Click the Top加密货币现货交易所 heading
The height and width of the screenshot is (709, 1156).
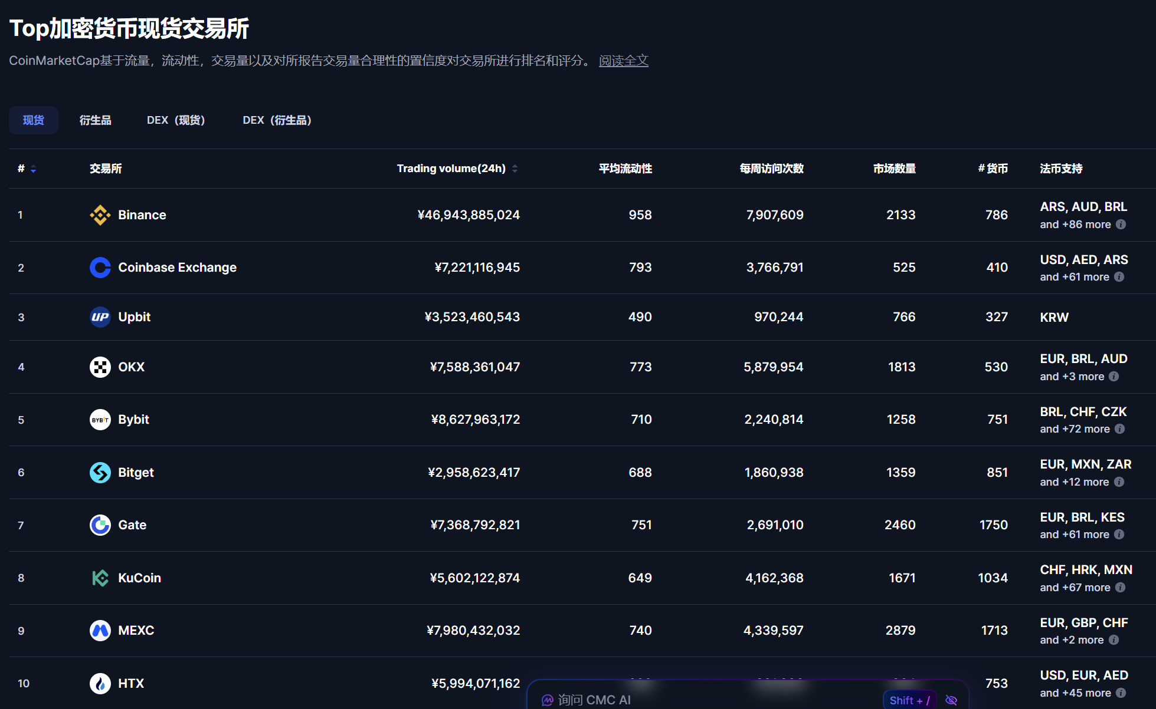pos(129,28)
